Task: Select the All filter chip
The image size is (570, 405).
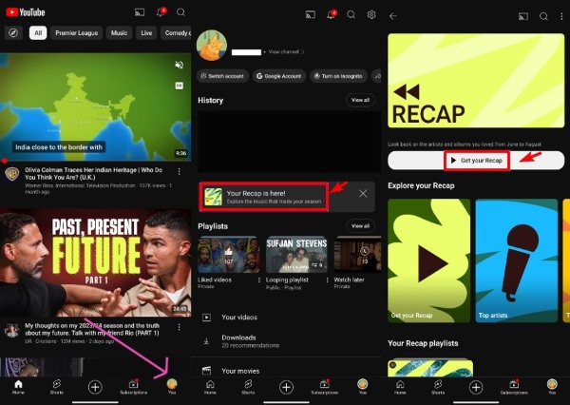Action: 38,33
